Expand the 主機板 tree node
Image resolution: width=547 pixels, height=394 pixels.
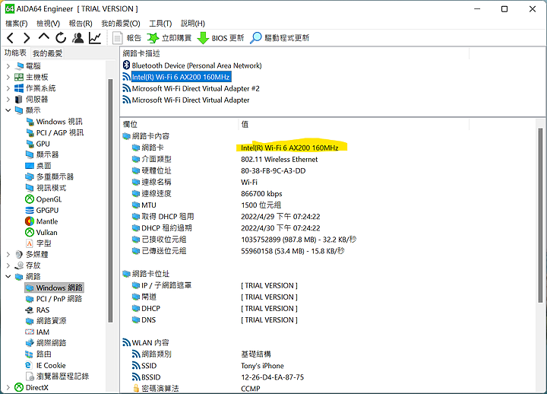pos(8,77)
